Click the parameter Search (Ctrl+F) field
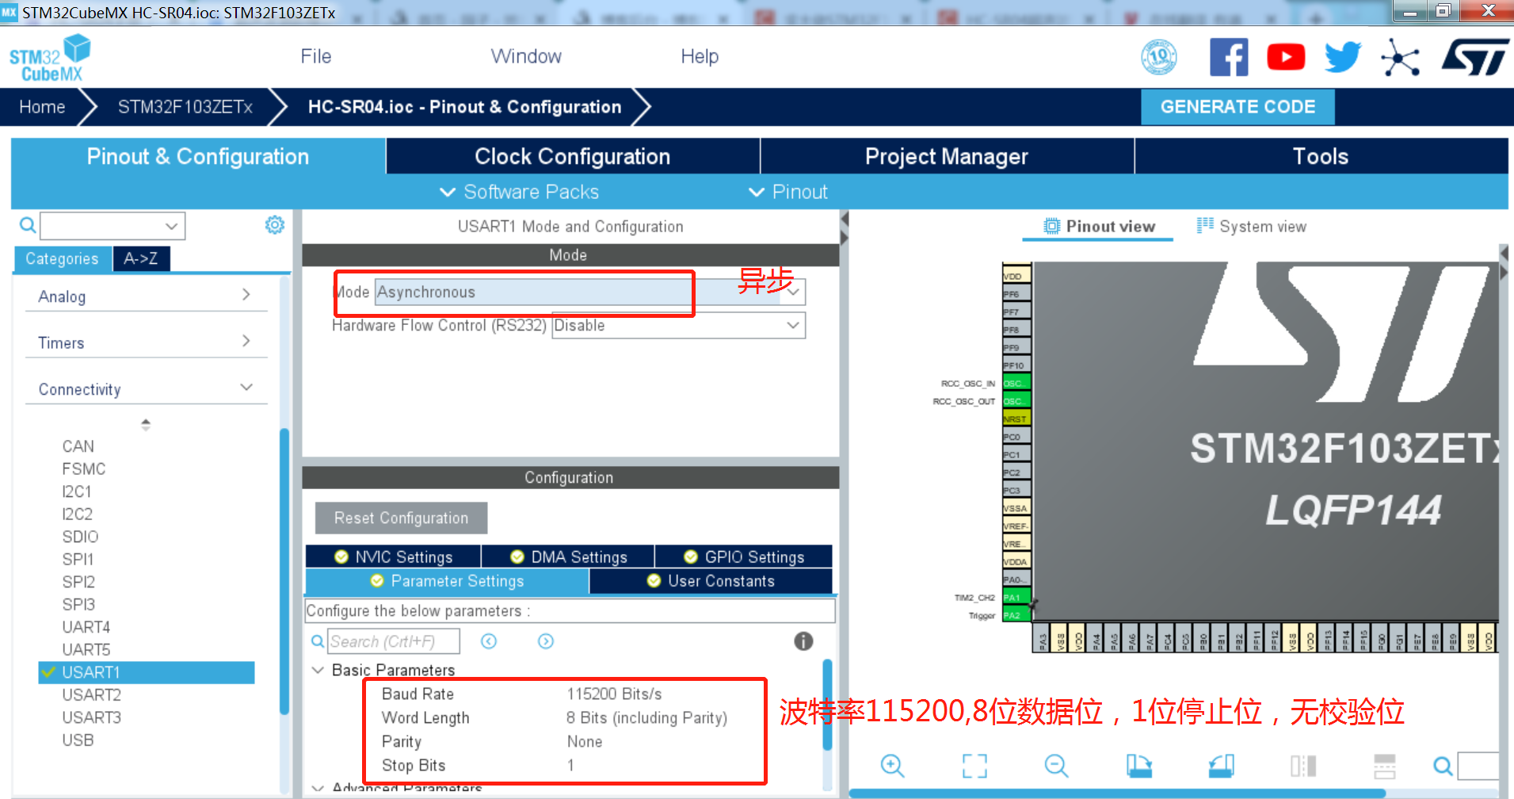Image resolution: width=1514 pixels, height=799 pixels. pos(394,641)
